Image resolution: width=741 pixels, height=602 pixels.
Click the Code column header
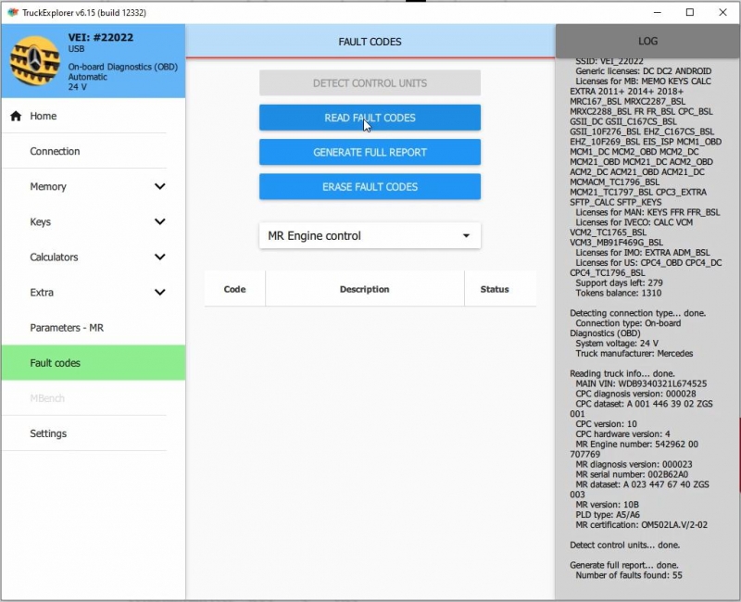coord(234,289)
